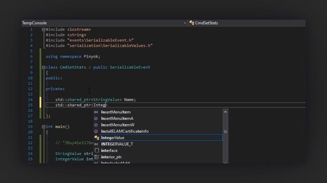Click serialization\SerializableValues.h include path
Image resolution: width=327 pixels, height=183 pixels.
coord(110,46)
